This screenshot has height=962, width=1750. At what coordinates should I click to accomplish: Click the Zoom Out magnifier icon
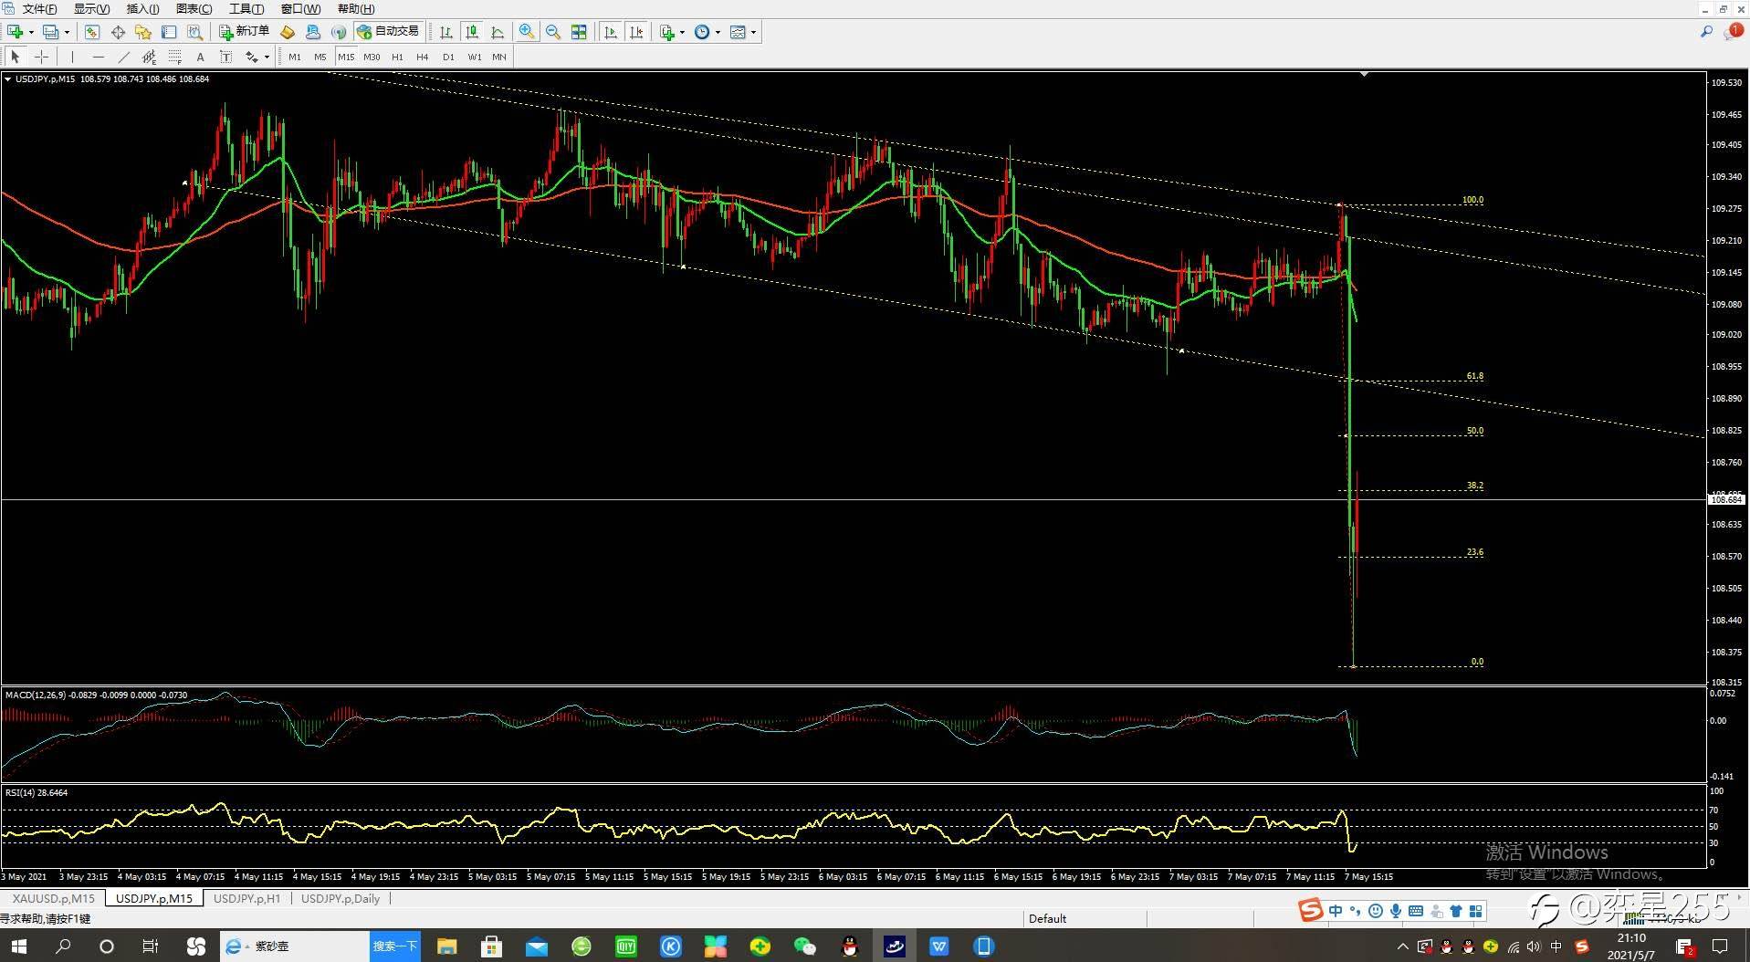point(552,32)
